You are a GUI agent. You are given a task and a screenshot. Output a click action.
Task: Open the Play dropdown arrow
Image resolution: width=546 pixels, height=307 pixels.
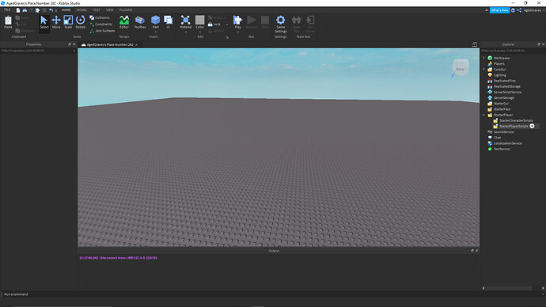(238, 32)
